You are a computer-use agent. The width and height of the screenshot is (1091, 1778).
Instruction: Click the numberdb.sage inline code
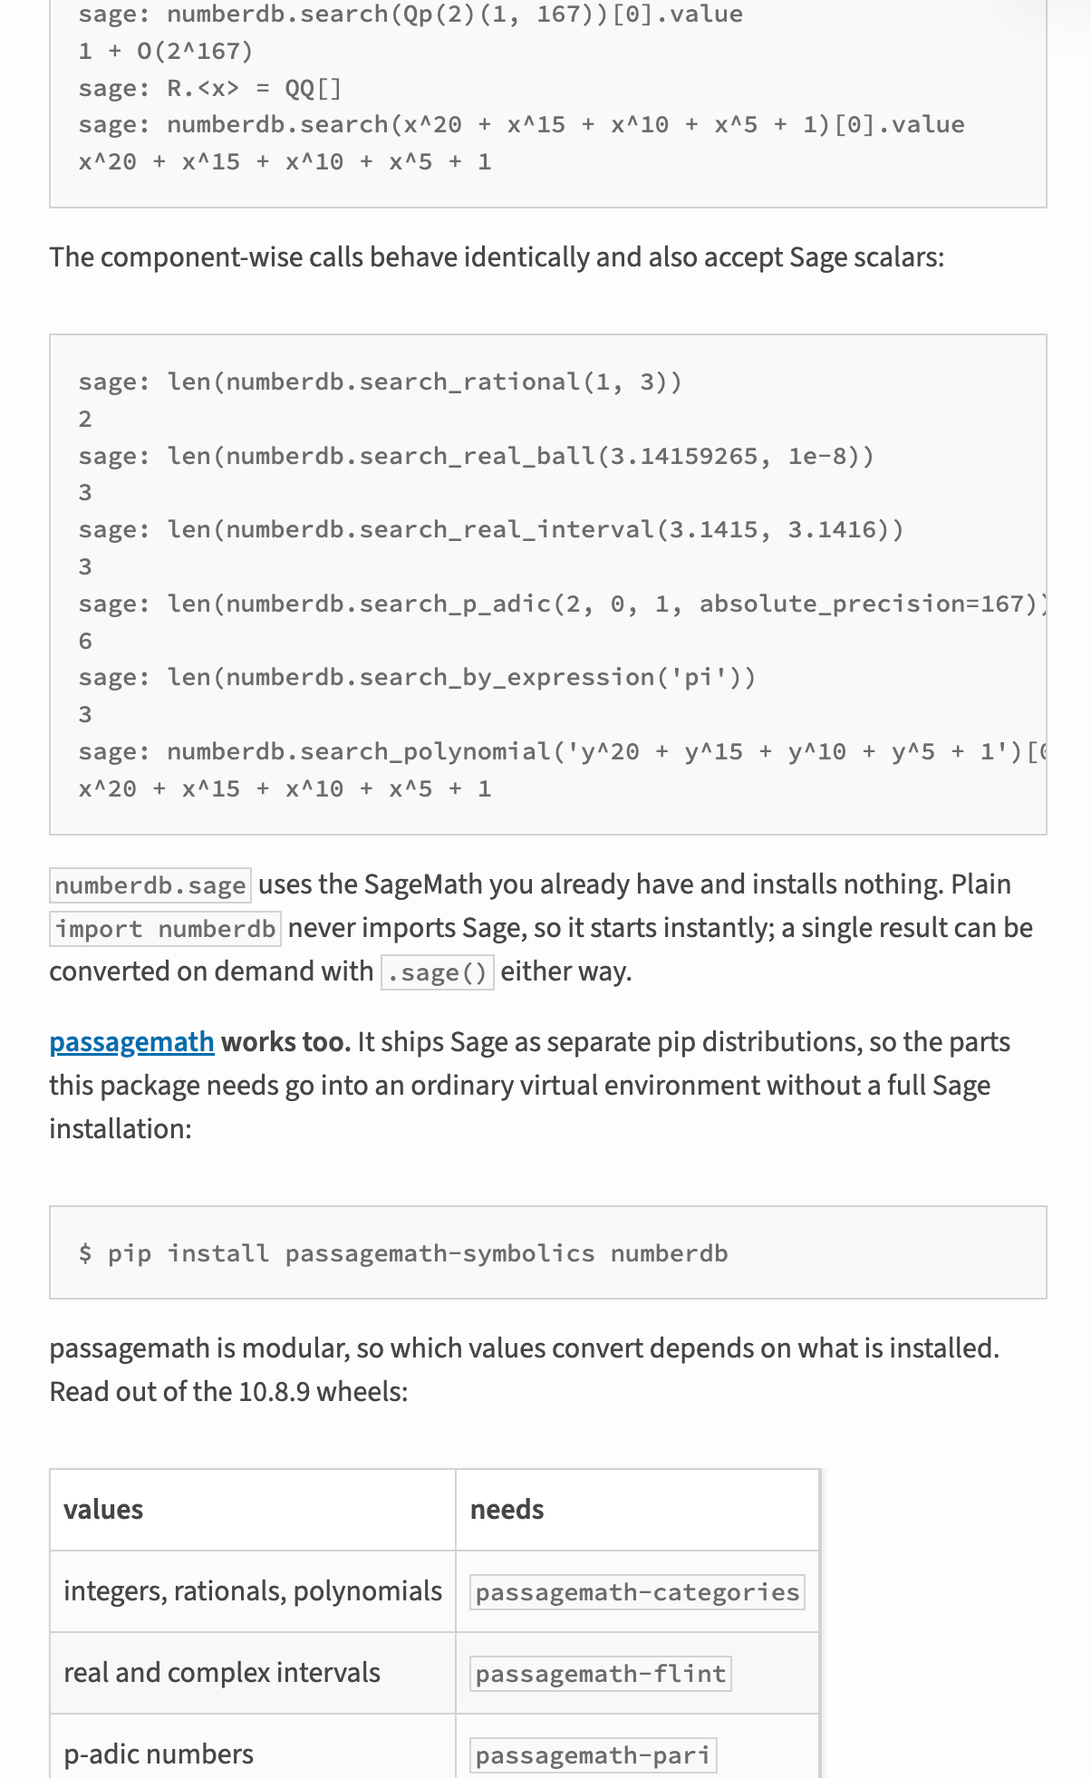(x=150, y=885)
